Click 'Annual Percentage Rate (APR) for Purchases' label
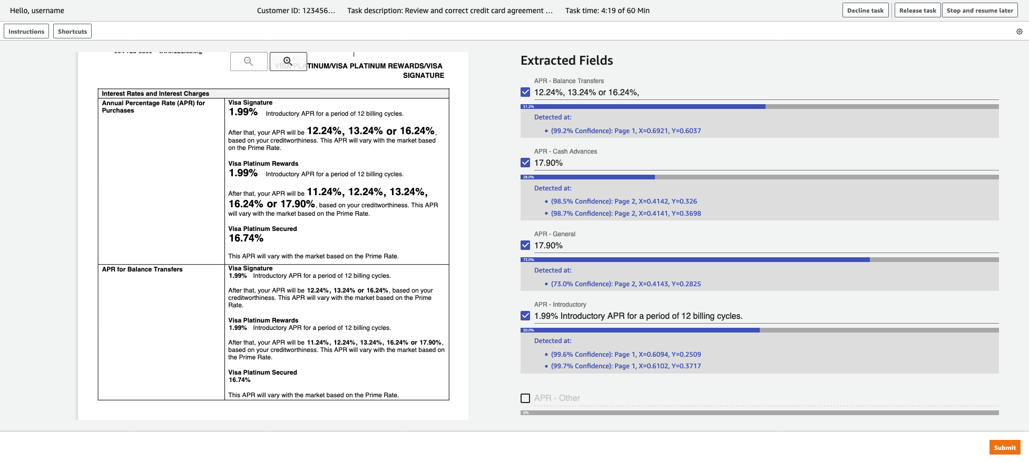 click(153, 107)
